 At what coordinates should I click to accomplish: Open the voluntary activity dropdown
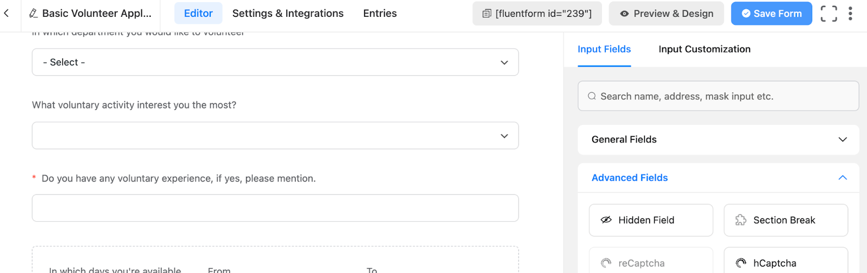pyautogui.click(x=275, y=136)
